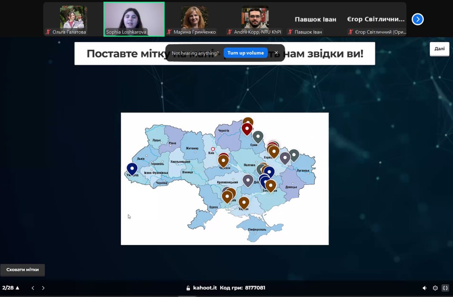Screen dimensions: 453x297
Task: Click the dark blue pin at Ужгород
Action: pos(132,169)
